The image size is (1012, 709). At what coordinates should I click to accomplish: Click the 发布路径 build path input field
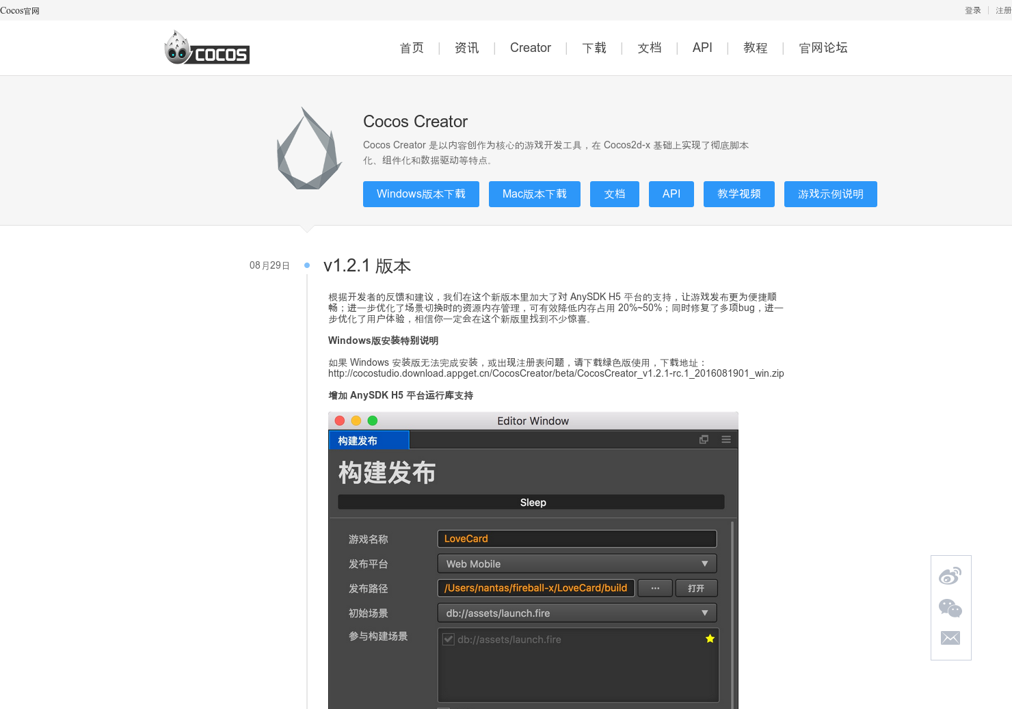tap(536, 588)
